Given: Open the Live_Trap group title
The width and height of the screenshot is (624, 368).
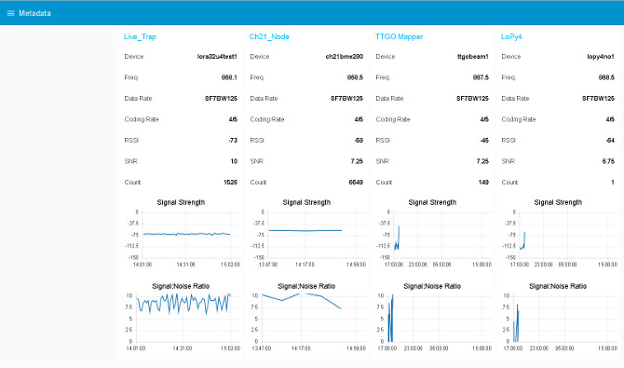Looking at the screenshot, I should 140,36.
